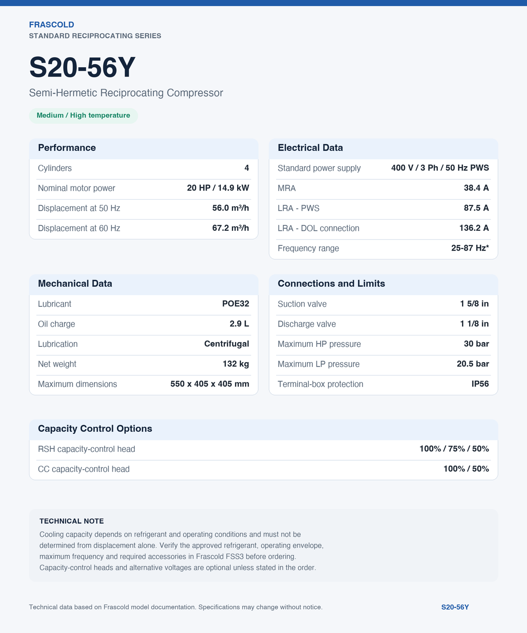Click the 25-87 Hz* frequency range value
The height and width of the screenshot is (633, 527).
[x=470, y=248]
